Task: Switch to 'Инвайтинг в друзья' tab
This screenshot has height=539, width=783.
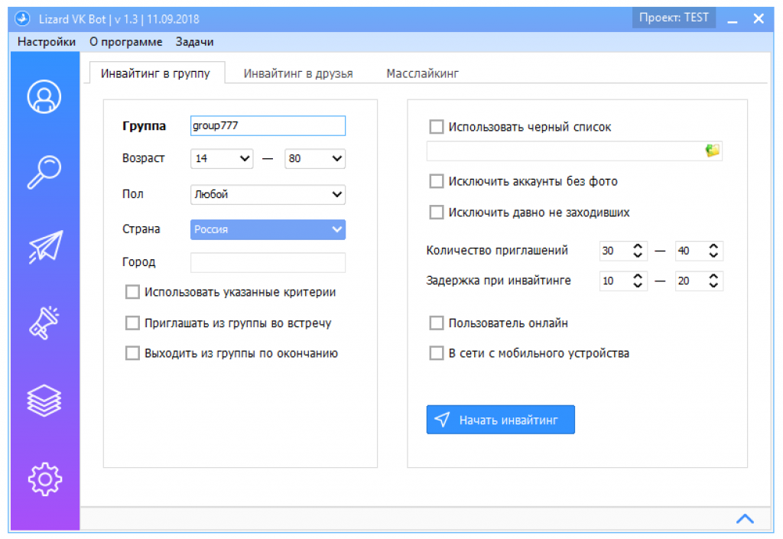Action: click(x=298, y=73)
